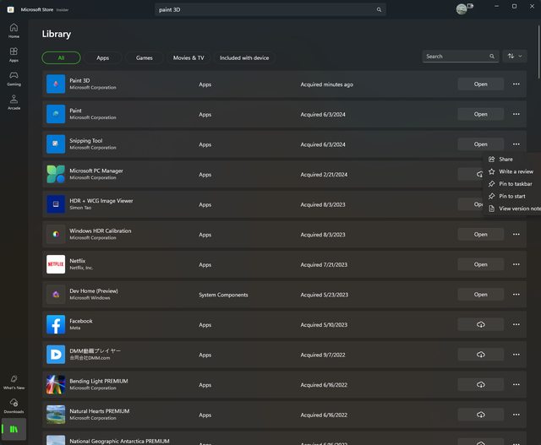This screenshot has width=541, height=445.
Task: Open Downloads in the sidebar
Action: coord(14,405)
